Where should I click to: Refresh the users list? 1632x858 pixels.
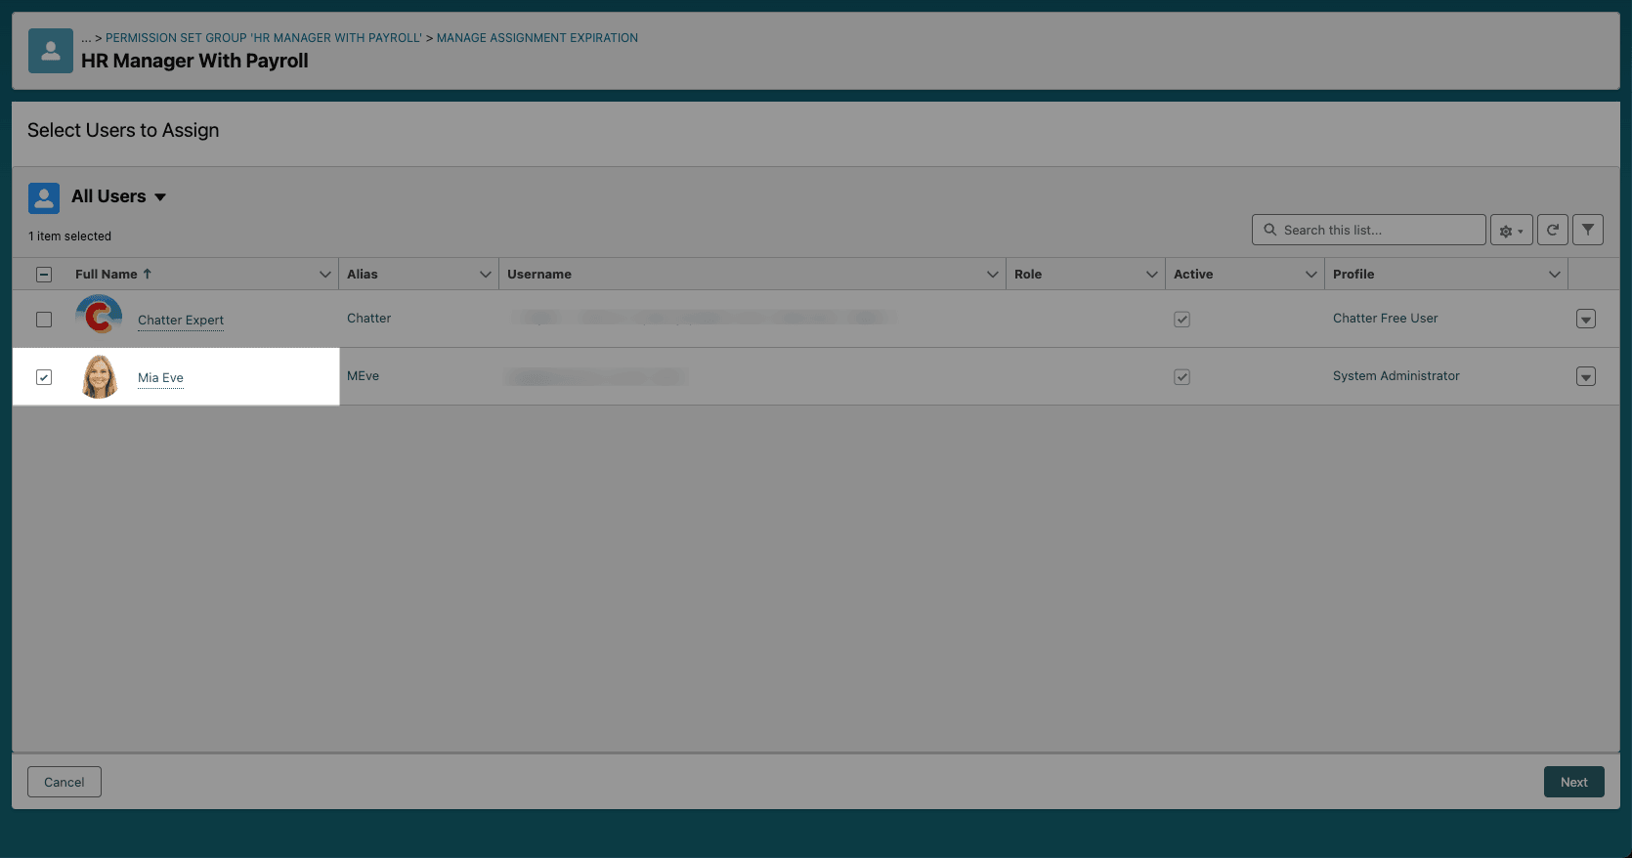click(1552, 230)
